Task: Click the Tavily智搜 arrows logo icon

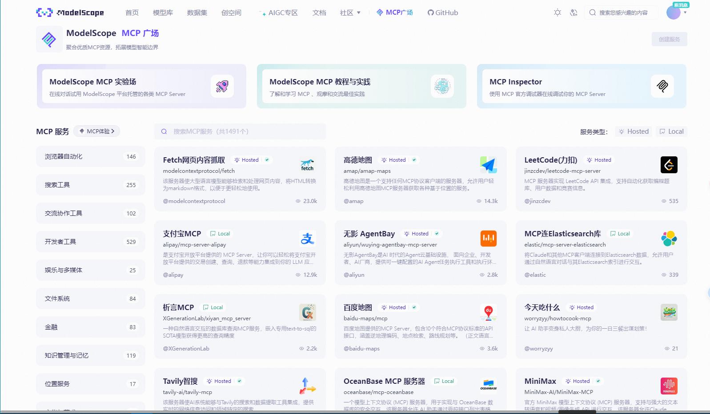Action: pyautogui.click(x=308, y=386)
